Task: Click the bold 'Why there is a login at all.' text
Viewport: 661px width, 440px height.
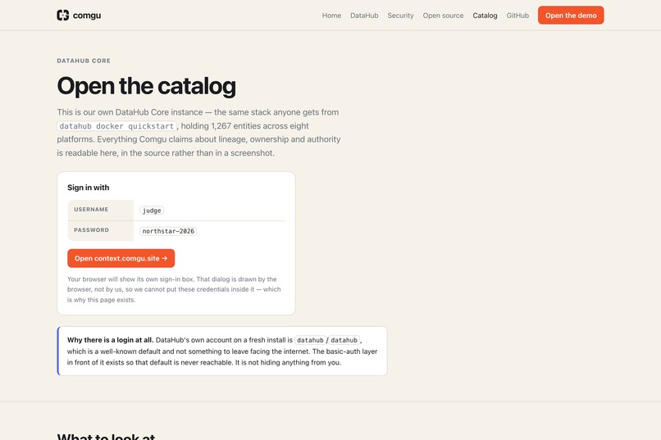Action: point(110,340)
